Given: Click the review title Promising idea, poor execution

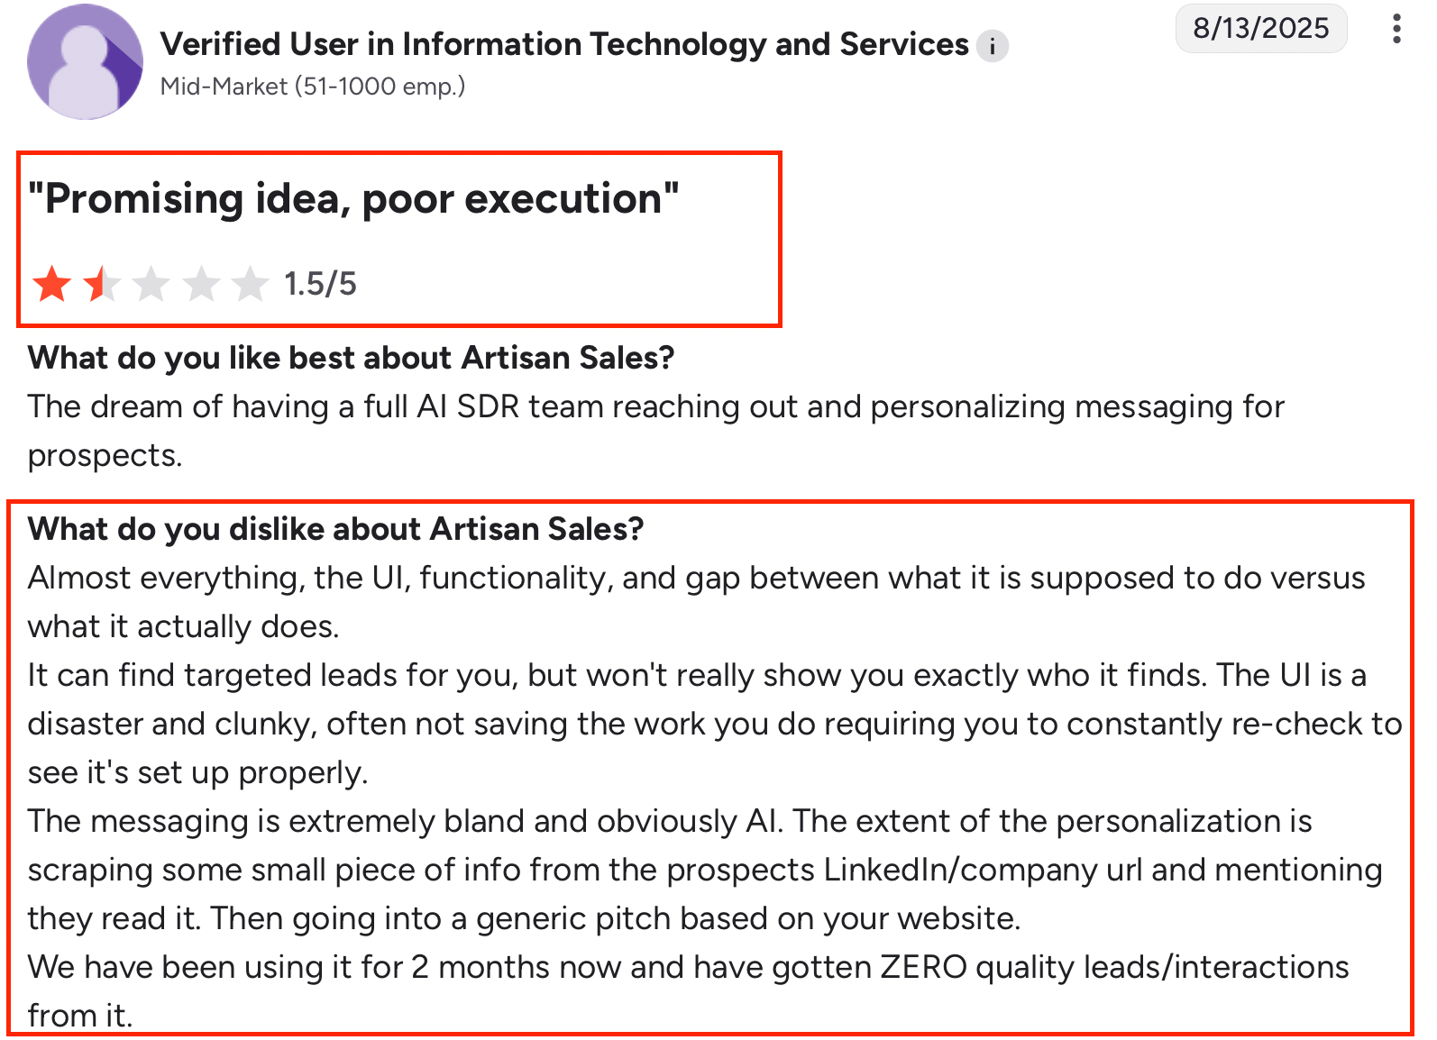Looking at the screenshot, I should point(353,198).
